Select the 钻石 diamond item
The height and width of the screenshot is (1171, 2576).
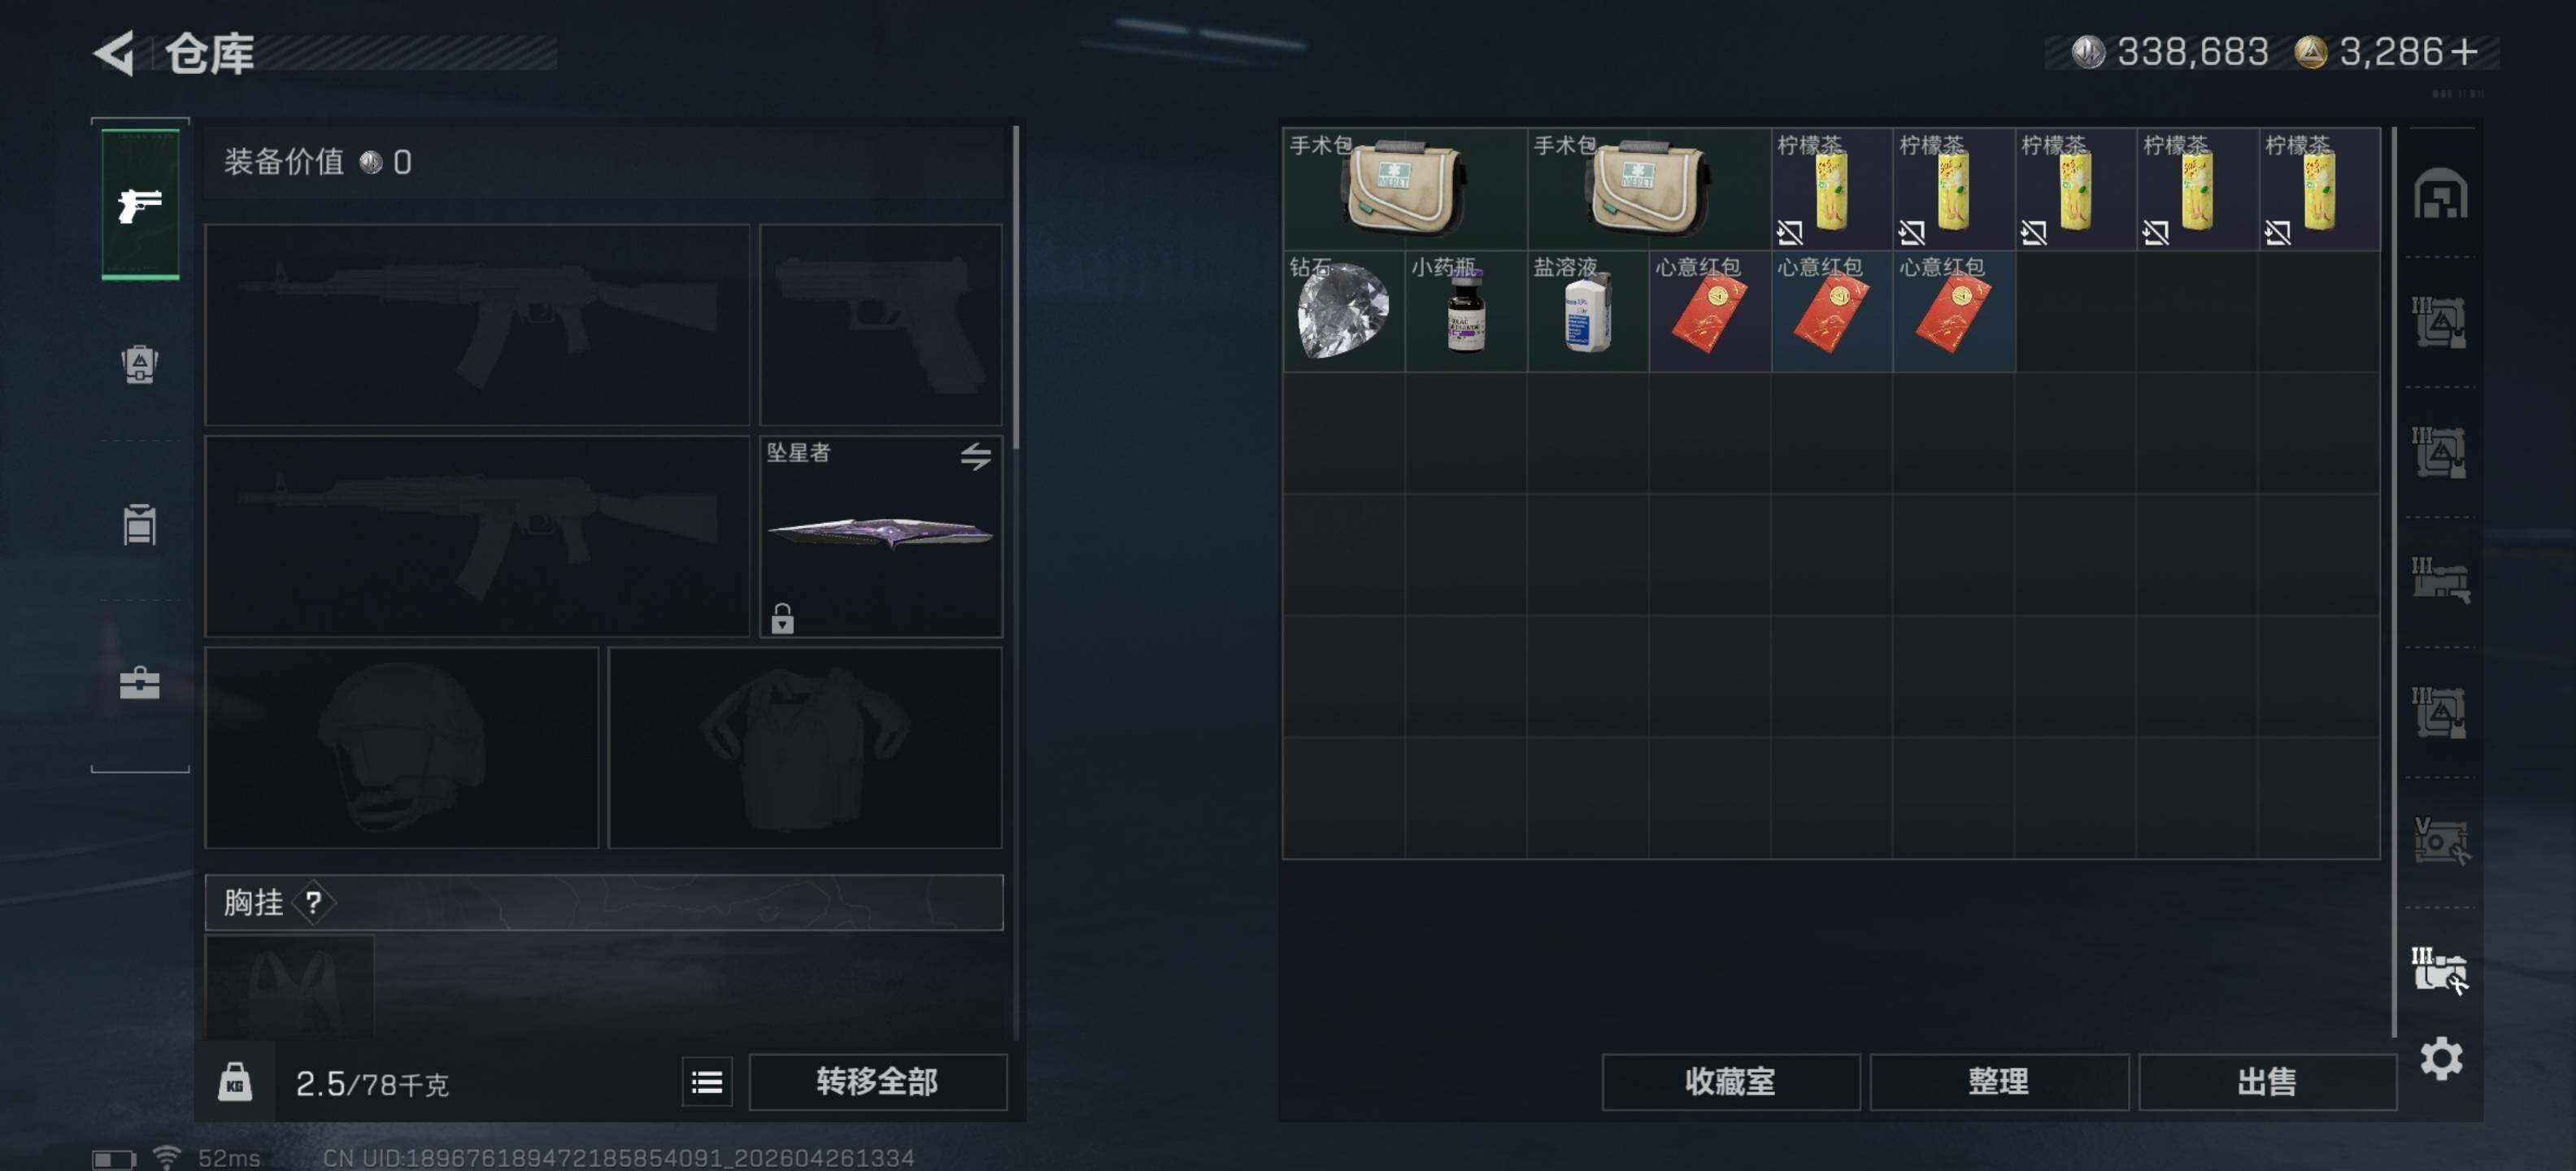pyautogui.click(x=1343, y=311)
